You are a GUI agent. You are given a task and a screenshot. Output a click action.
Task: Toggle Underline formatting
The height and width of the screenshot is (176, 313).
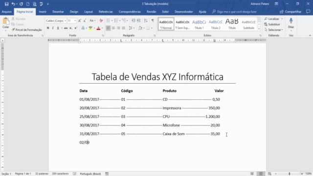coord(58,28)
